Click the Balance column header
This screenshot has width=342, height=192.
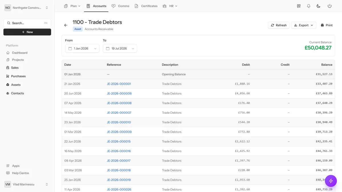point(327,65)
